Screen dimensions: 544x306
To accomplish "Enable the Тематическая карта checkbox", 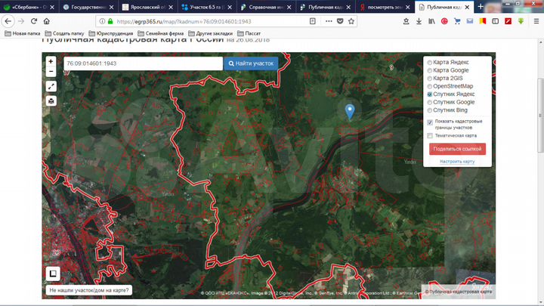I will tap(430, 136).
